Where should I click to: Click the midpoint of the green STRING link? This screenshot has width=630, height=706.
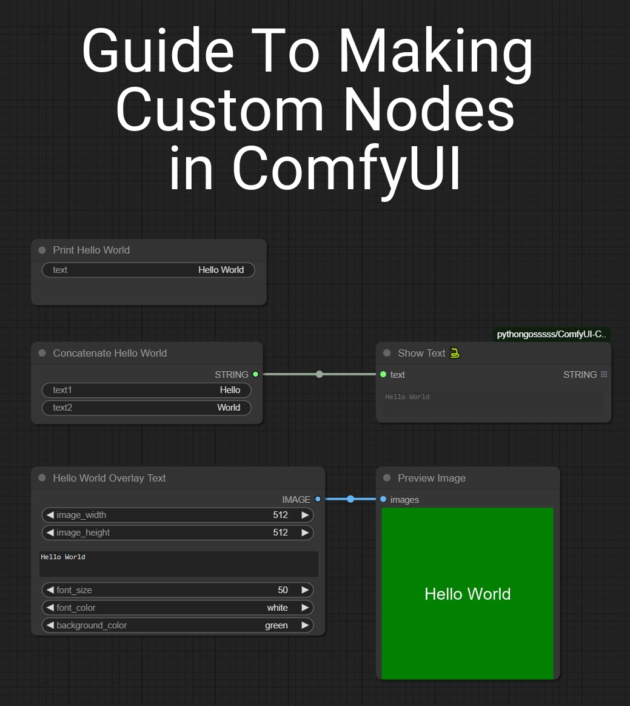pyautogui.click(x=320, y=374)
